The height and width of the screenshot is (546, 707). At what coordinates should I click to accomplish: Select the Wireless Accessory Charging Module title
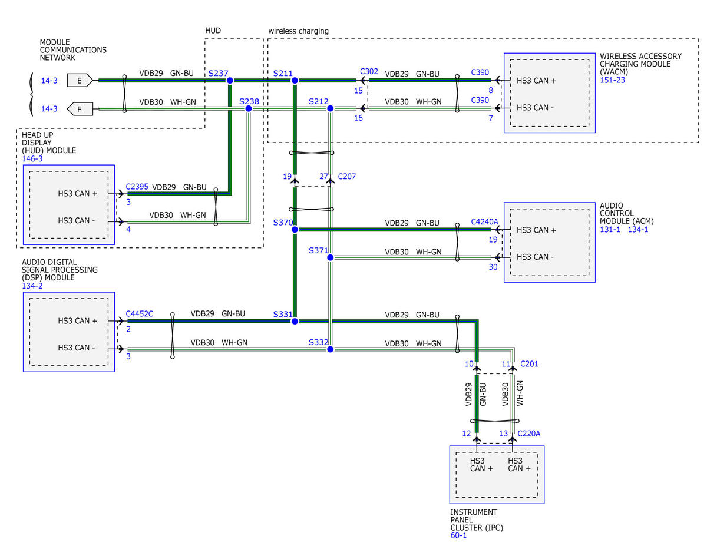pyautogui.click(x=641, y=64)
